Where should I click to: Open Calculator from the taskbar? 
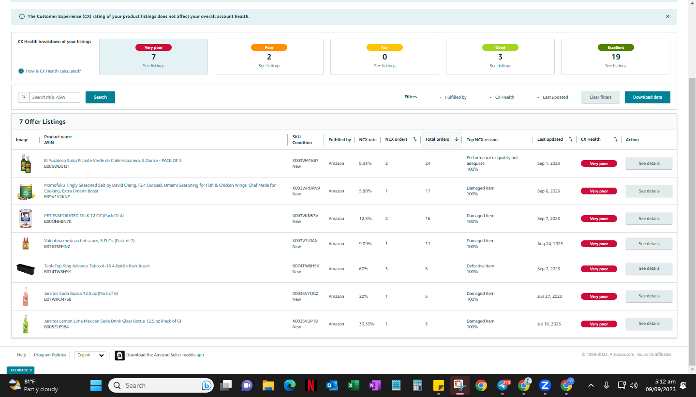click(x=417, y=385)
